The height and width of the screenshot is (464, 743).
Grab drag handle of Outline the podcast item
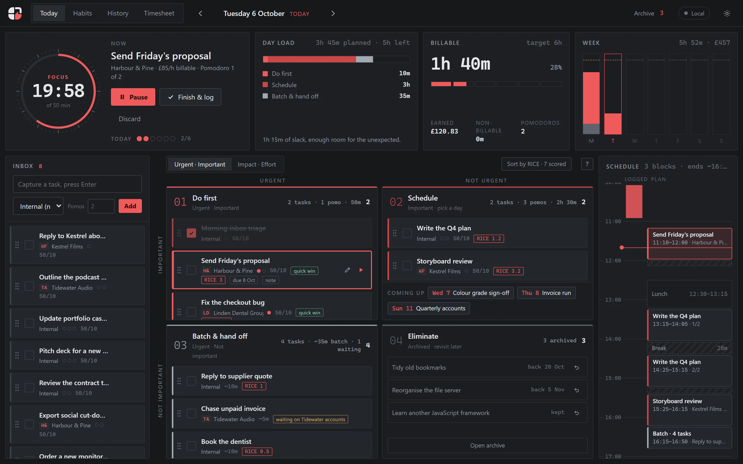[x=17, y=286]
